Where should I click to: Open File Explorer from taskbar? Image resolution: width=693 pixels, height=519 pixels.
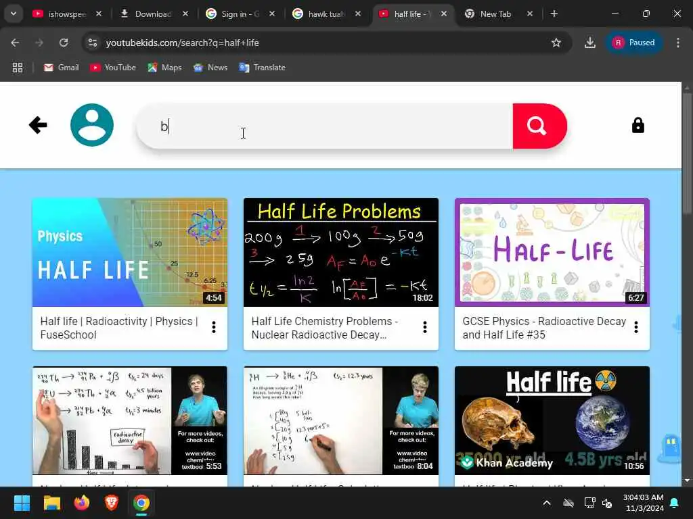click(x=51, y=503)
